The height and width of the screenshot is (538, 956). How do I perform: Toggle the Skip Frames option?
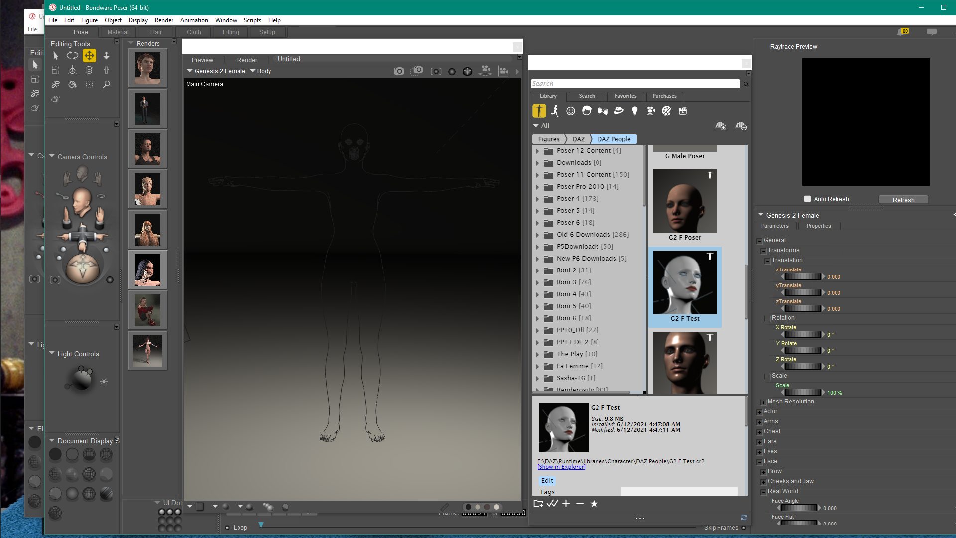pos(744,528)
